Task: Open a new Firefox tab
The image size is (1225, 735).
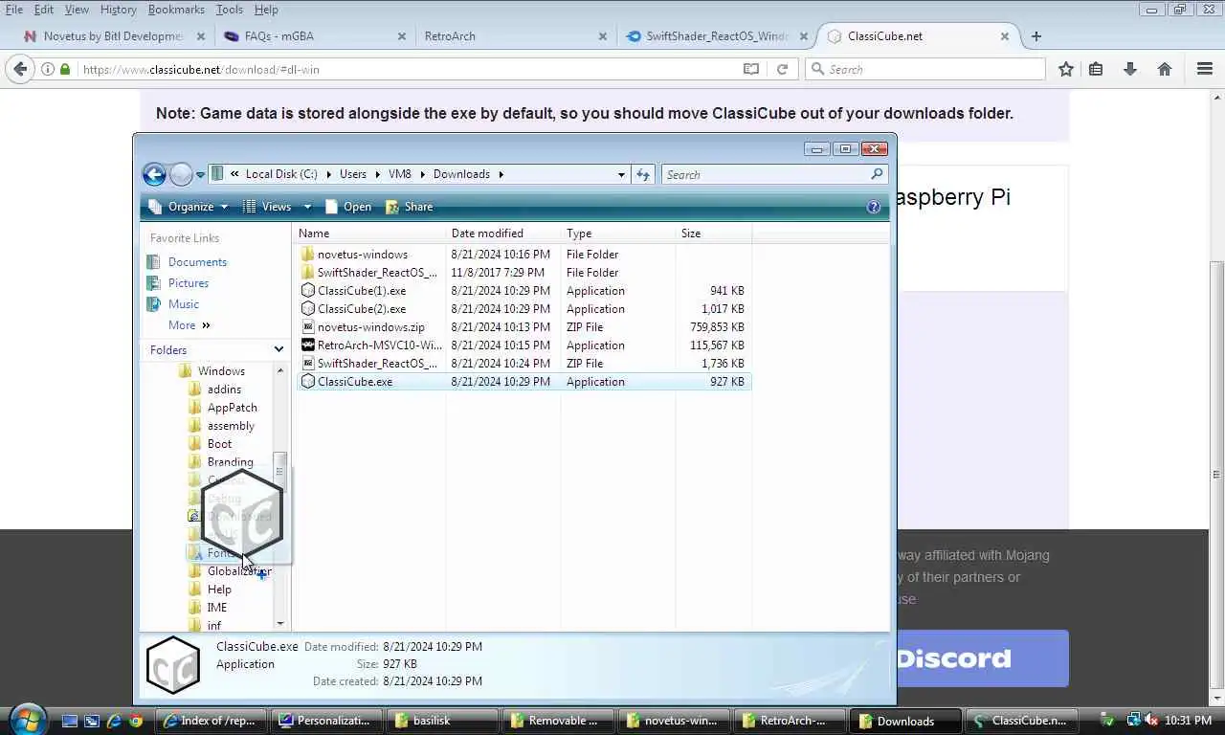Action: pos(1036,36)
